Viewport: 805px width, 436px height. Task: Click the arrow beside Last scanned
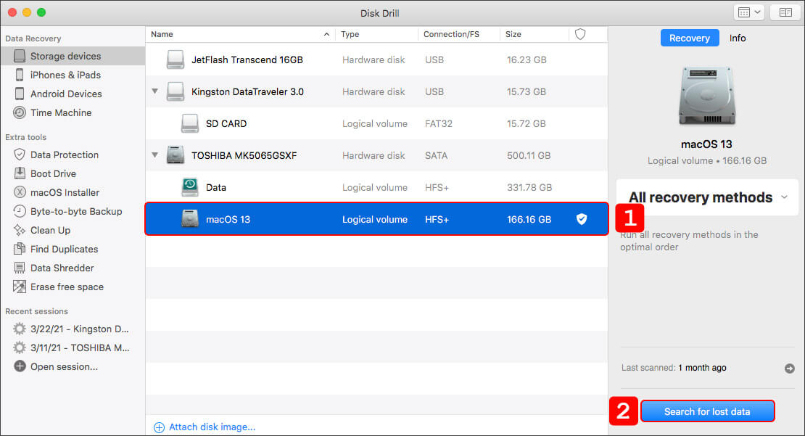pyautogui.click(x=790, y=369)
